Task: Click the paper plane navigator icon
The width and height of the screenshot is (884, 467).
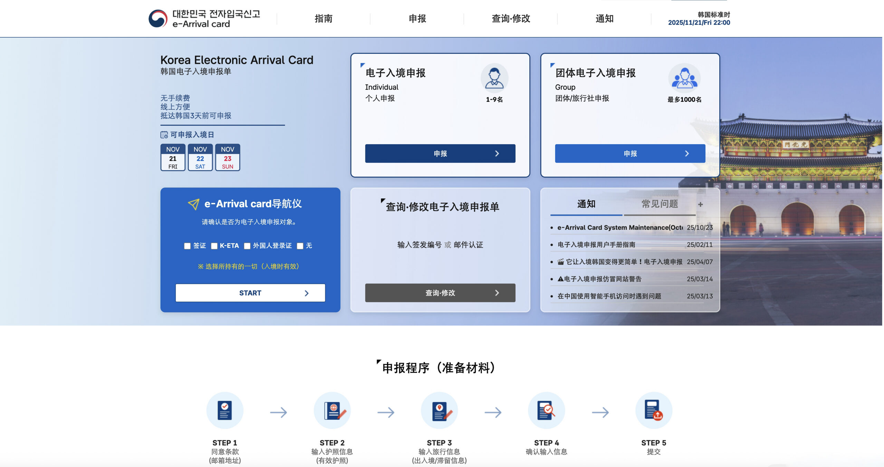Action: 193,204
